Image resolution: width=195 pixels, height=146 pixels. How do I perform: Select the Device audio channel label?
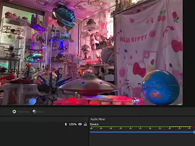tap(94, 124)
